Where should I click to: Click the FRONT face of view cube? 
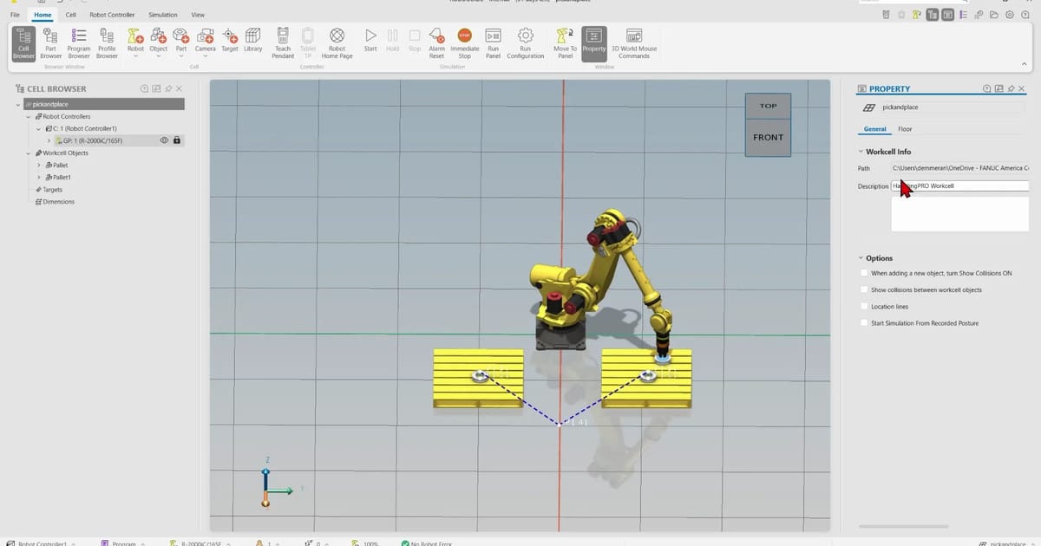[768, 137]
